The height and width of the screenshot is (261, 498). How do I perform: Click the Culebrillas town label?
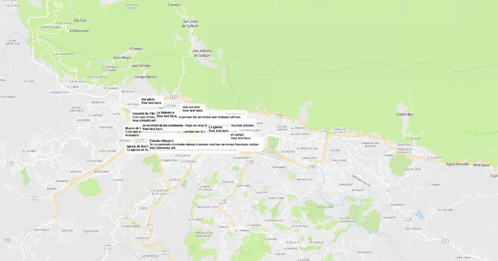tap(405, 114)
